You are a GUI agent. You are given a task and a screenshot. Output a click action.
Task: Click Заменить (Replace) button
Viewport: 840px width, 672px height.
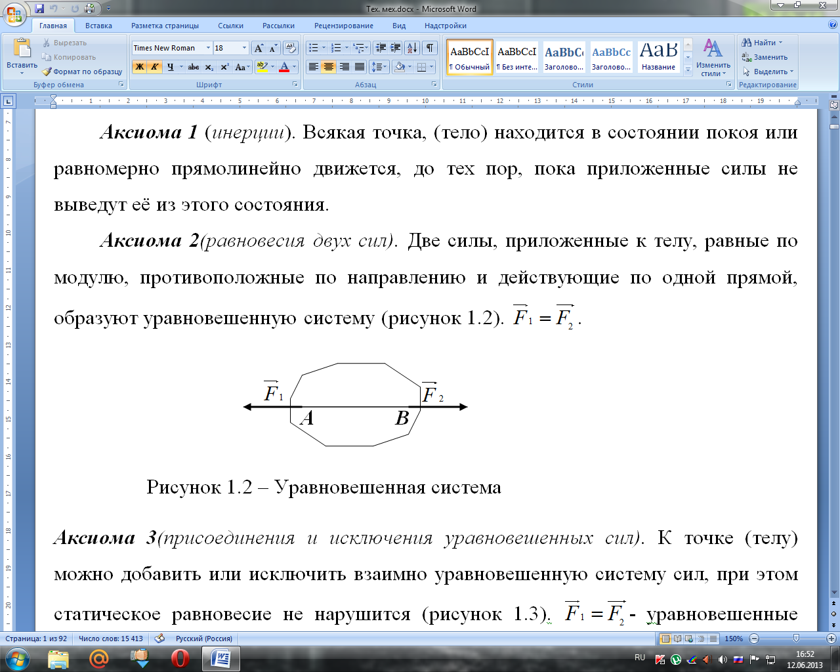click(765, 57)
